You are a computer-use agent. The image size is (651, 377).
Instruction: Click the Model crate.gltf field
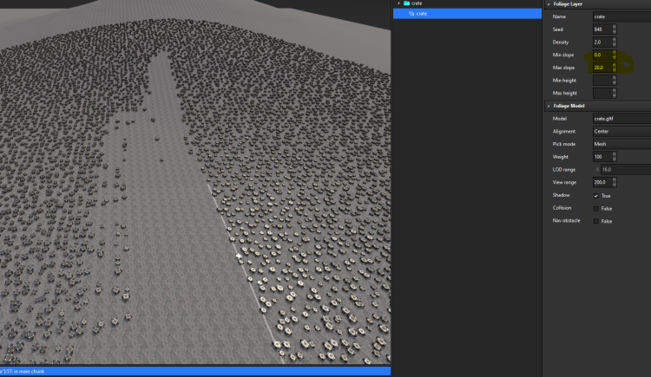(x=620, y=118)
